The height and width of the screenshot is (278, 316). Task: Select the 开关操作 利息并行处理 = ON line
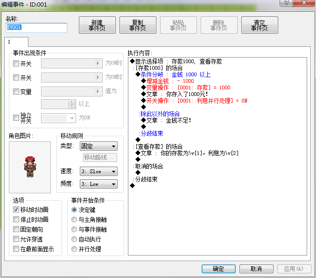[x=194, y=101]
